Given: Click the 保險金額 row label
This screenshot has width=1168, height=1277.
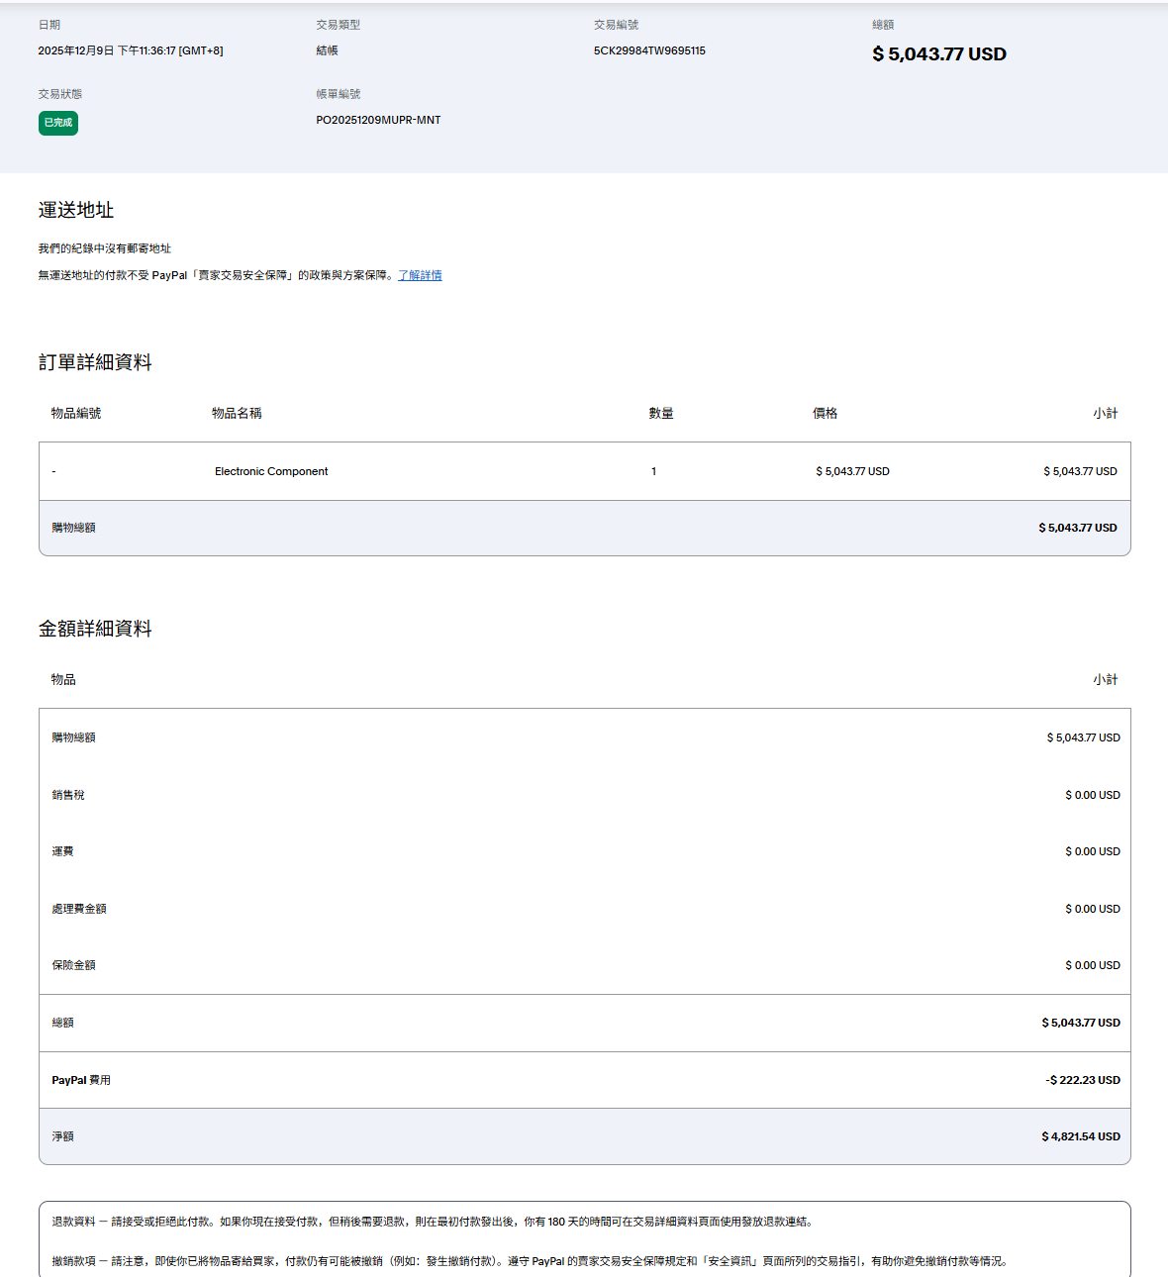Looking at the screenshot, I should [73, 965].
